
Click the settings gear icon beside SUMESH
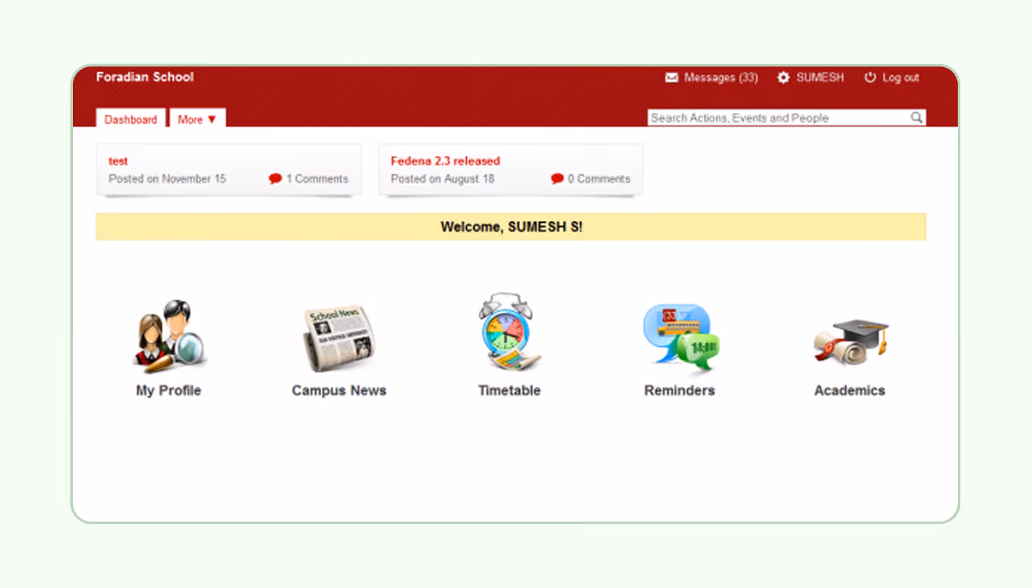click(783, 78)
